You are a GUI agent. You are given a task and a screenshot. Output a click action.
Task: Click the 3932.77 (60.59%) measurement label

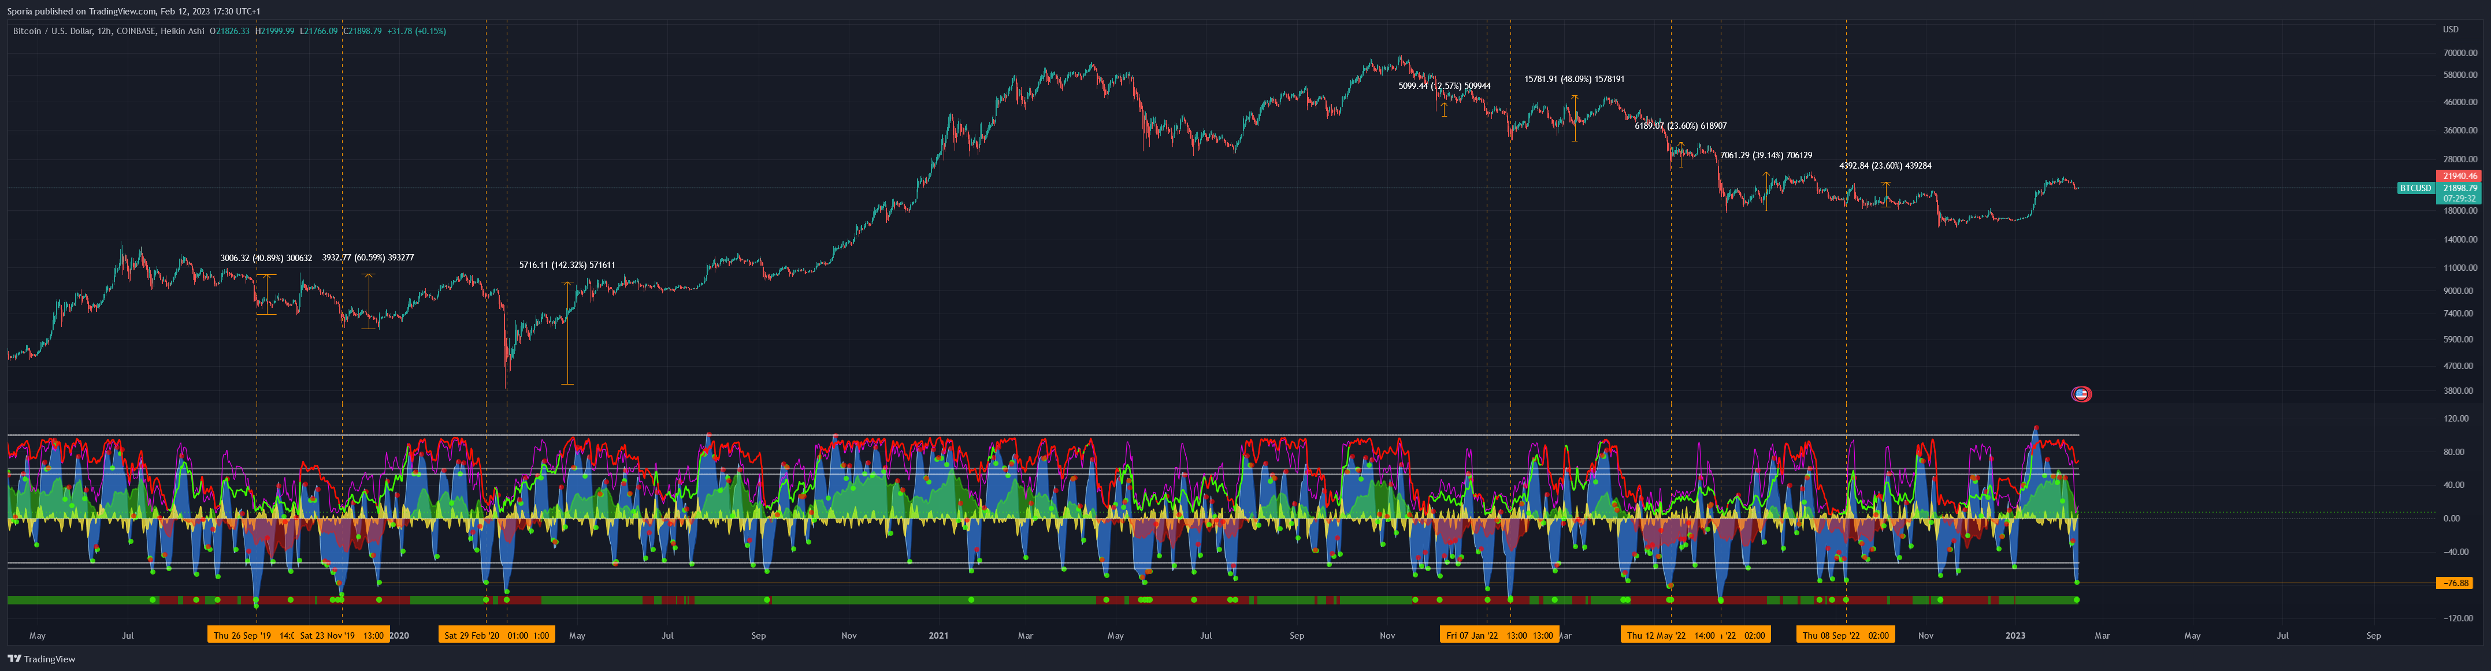(367, 258)
